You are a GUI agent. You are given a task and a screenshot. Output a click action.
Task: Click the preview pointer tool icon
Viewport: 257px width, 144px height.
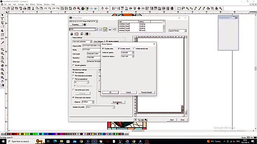point(136,120)
